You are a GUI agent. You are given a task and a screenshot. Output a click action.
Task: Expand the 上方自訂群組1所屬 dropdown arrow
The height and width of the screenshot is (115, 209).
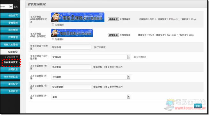pyautogui.click(x=128, y=77)
